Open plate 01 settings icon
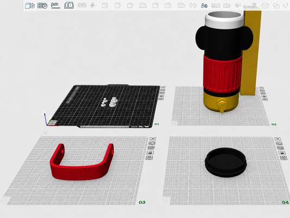The height and width of the screenshot is (218, 290). [161, 99]
